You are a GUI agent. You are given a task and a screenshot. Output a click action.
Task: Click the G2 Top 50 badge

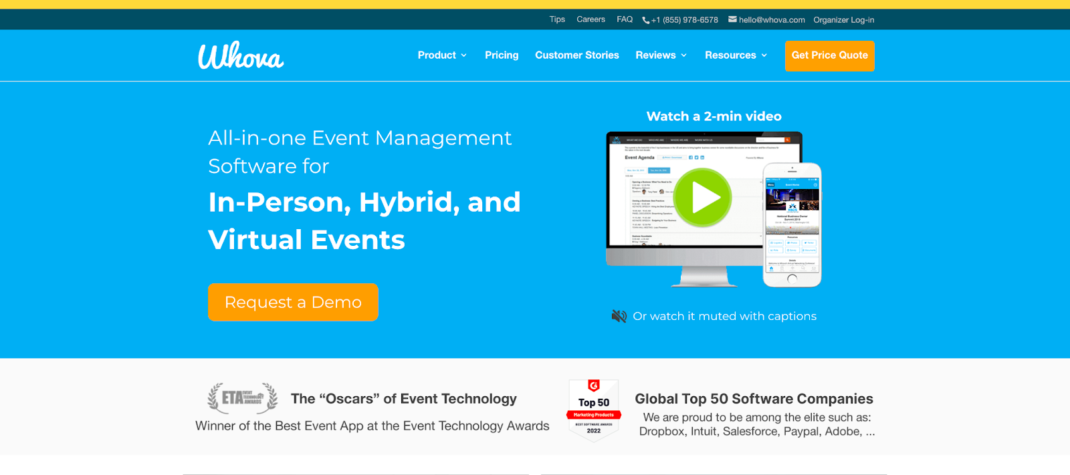594,410
